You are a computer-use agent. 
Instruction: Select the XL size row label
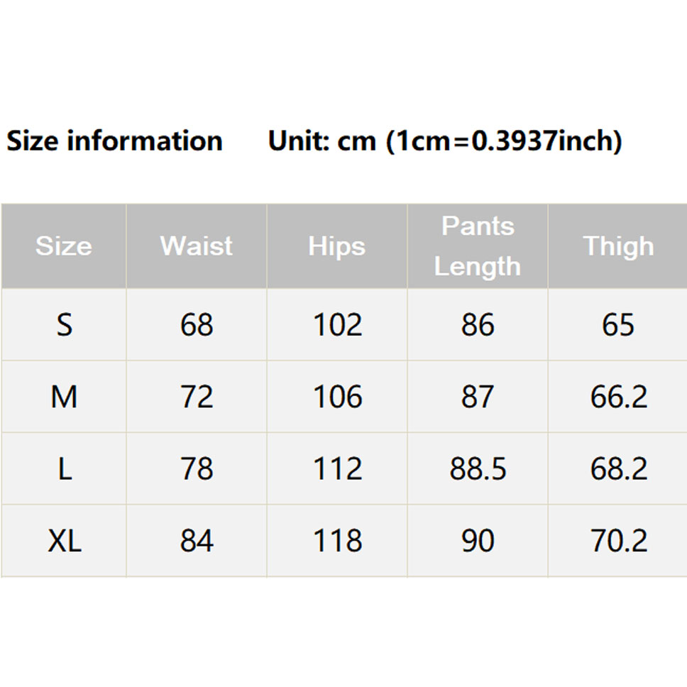(x=65, y=542)
